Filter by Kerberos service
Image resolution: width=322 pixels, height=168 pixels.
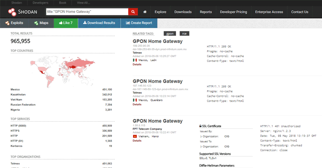click(x=16, y=146)
